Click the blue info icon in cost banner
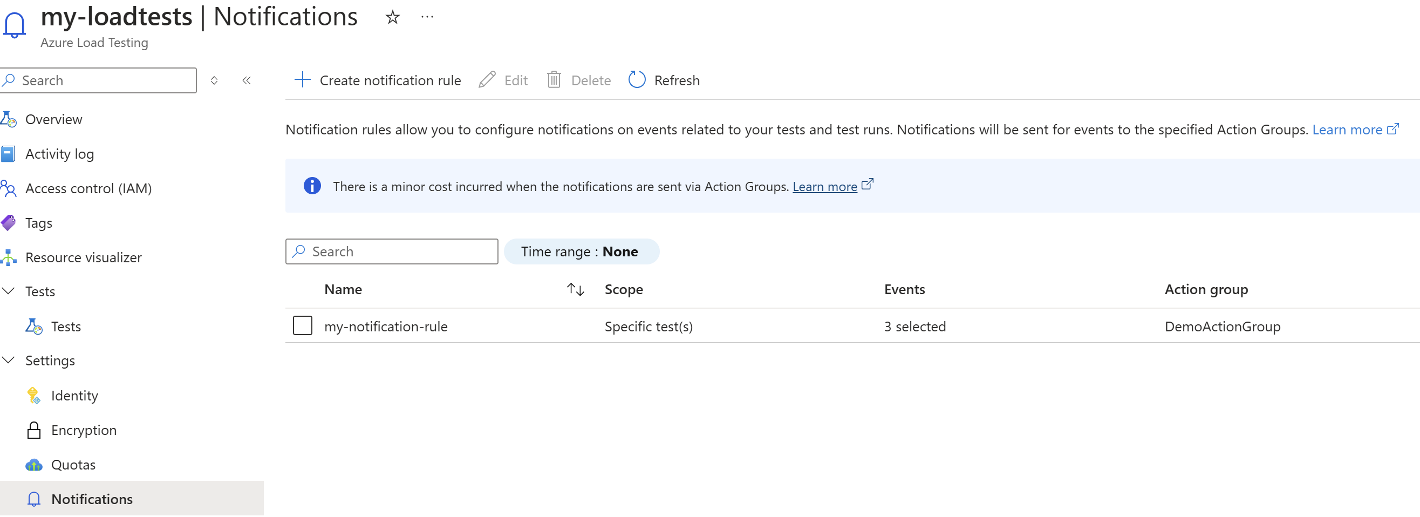 click(312, 186)
